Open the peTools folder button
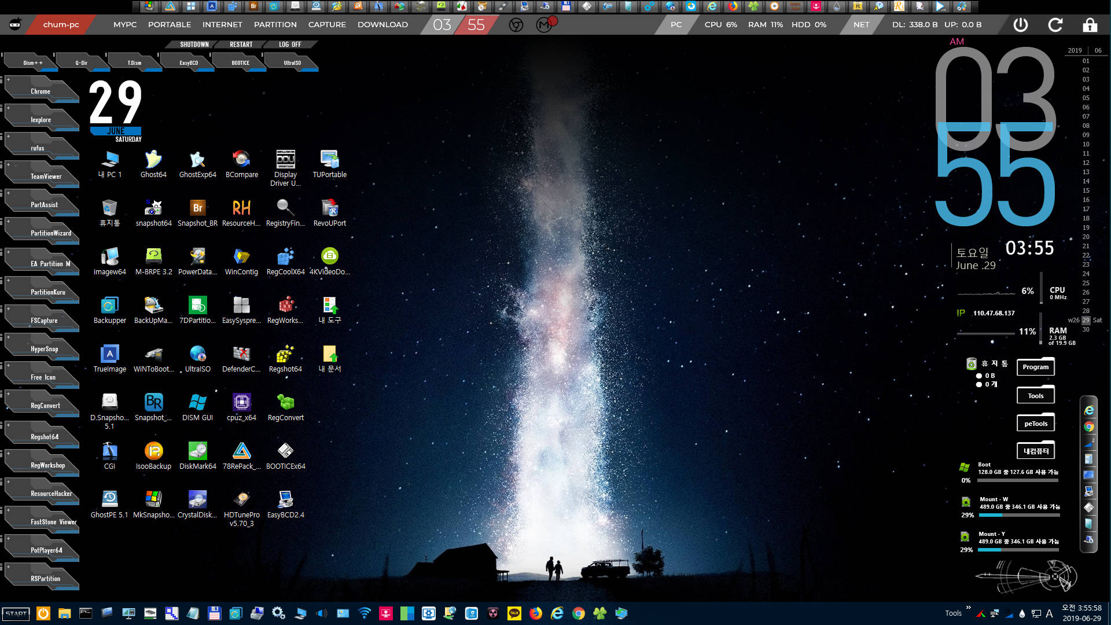Screen dimensions: 1111x625 [1035, 423]
